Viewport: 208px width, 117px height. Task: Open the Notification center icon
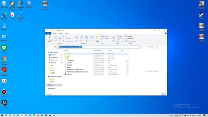point(204,115)
